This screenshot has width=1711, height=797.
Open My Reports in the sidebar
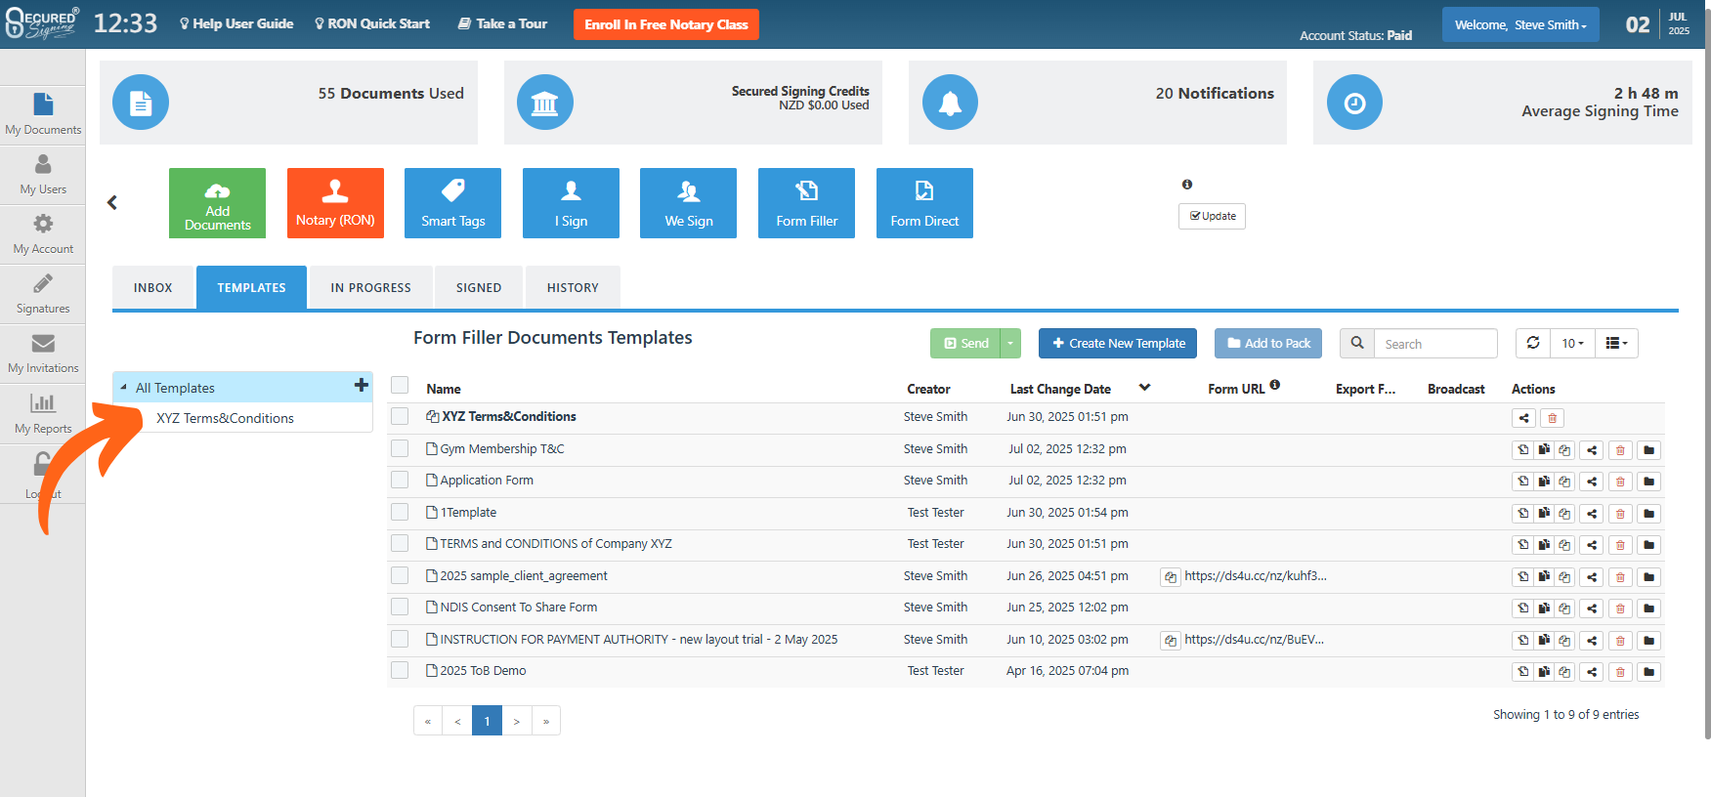click(43, 412)
